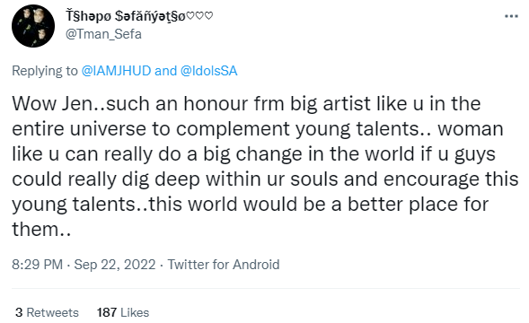Screen dimensions: 529x323
Task: Visit the @IdolsSA mentioned profile
Action: [x=209, y=71]
